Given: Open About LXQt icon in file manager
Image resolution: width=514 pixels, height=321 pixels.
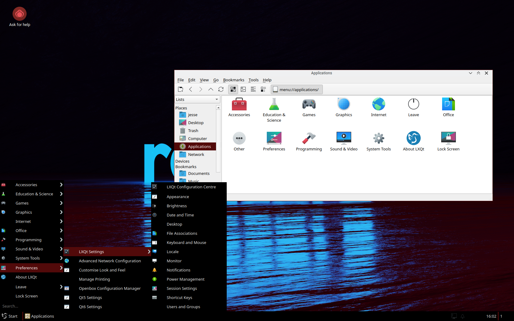Looking at the screenshot, I should (x=414, y=138).
